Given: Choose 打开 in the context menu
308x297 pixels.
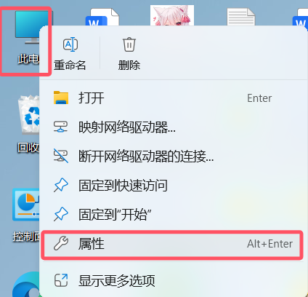Looking at the screenshot, I should (x=172, y=98).
